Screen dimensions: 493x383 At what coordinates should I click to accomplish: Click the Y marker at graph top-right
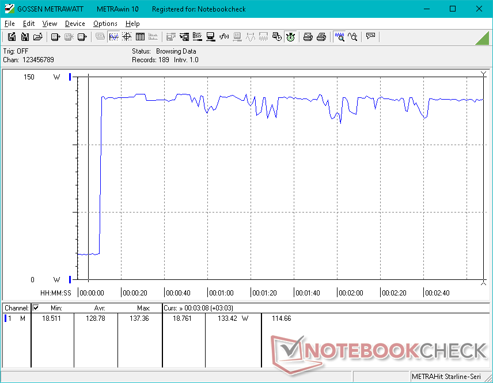[x=484, y=74]
